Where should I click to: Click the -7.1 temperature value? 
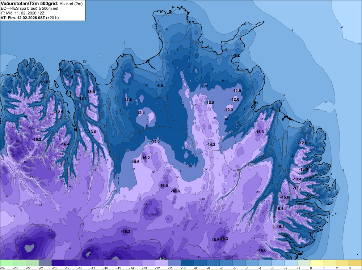68,93
